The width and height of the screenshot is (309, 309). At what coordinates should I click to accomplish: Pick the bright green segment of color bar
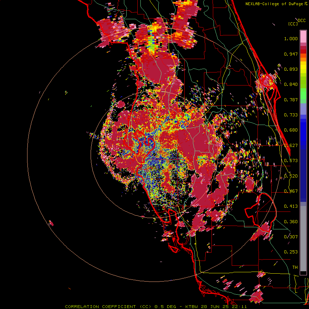(303, 94)
